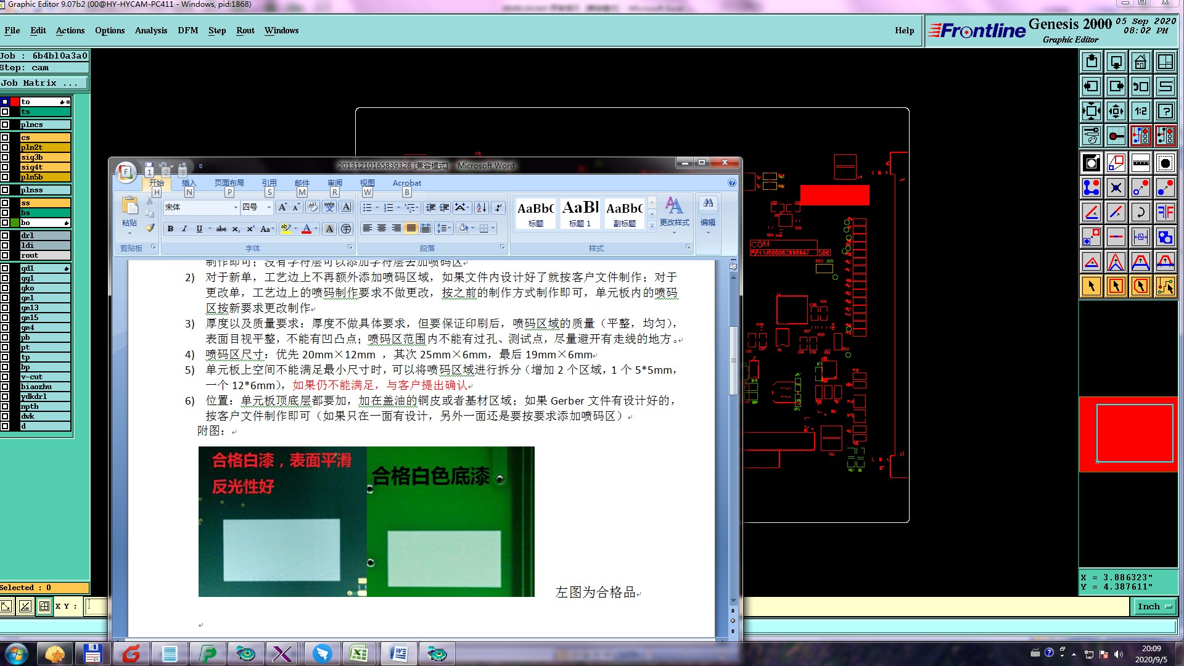Click the Bold button in Word ribbon

(x=170, y=229)
